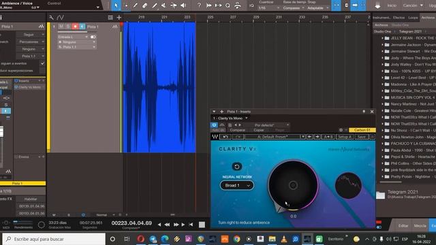
Task: Click the Windows search box
Action: click(54, 239)
